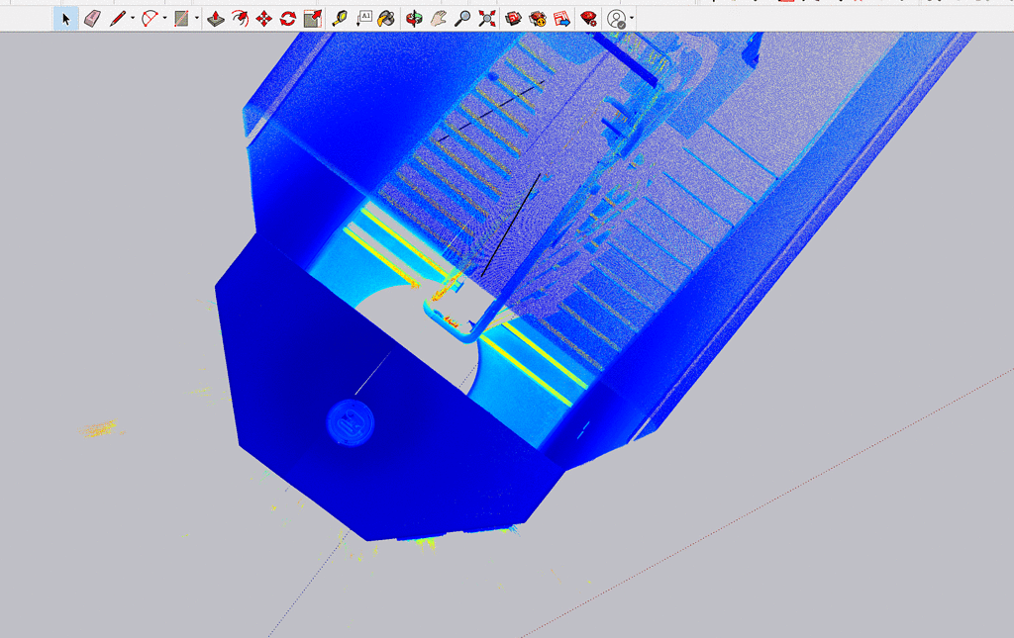1014x638 pixels.
Task: Grab the Tape Measure tool
Action: pyautogui.click(x=342, y=17)
